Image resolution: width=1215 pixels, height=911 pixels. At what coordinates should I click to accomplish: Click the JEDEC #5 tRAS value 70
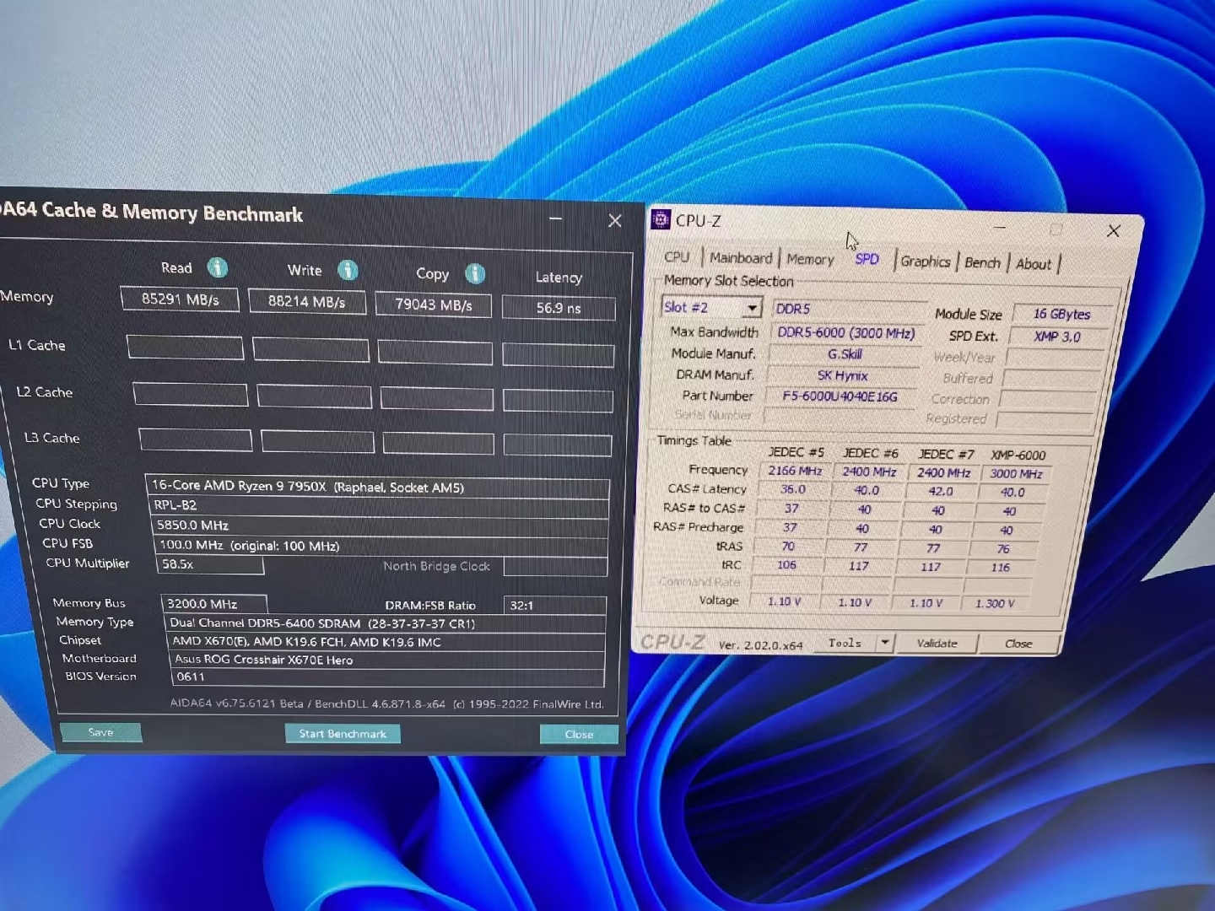click(x=788, y=546)
